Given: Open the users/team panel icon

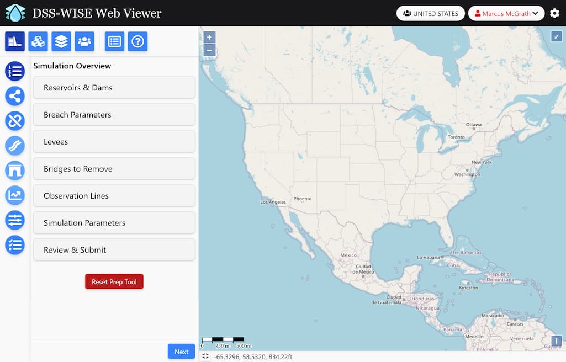Looking at the screenshot, I should 84,41.
